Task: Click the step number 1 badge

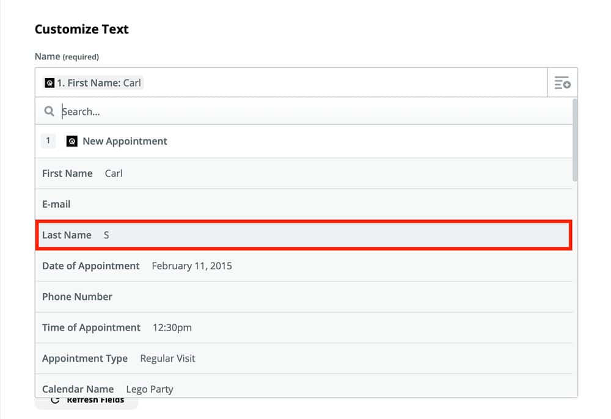Action: click(x=48, y=141)
